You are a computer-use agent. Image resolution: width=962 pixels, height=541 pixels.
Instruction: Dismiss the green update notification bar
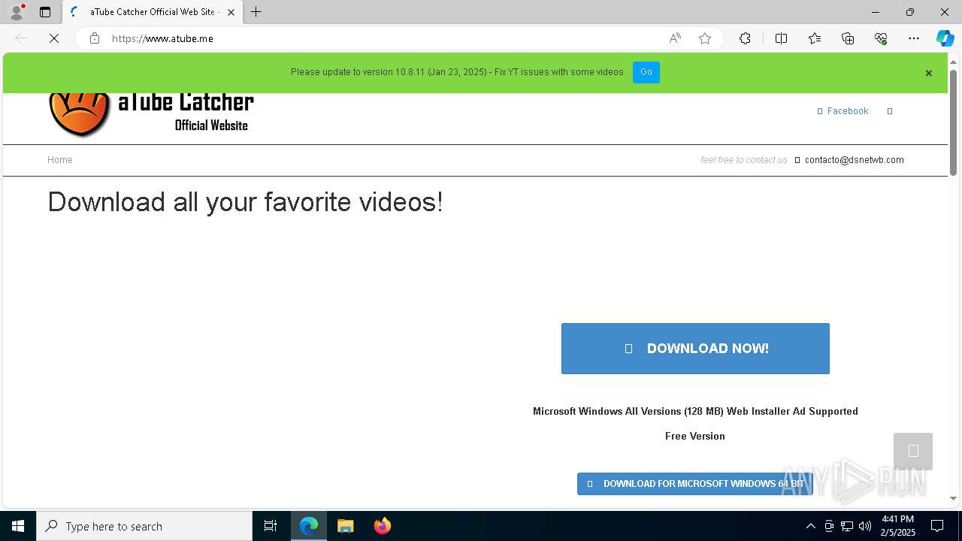(x=928, y=73)
